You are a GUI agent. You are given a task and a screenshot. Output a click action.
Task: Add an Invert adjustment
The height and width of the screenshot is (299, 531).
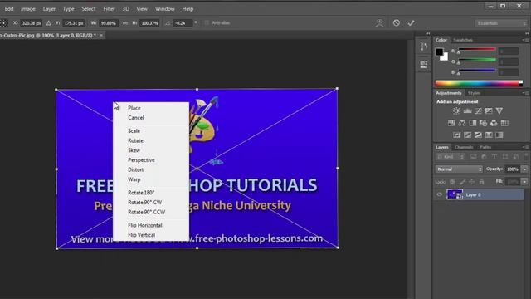pos(457,135)
